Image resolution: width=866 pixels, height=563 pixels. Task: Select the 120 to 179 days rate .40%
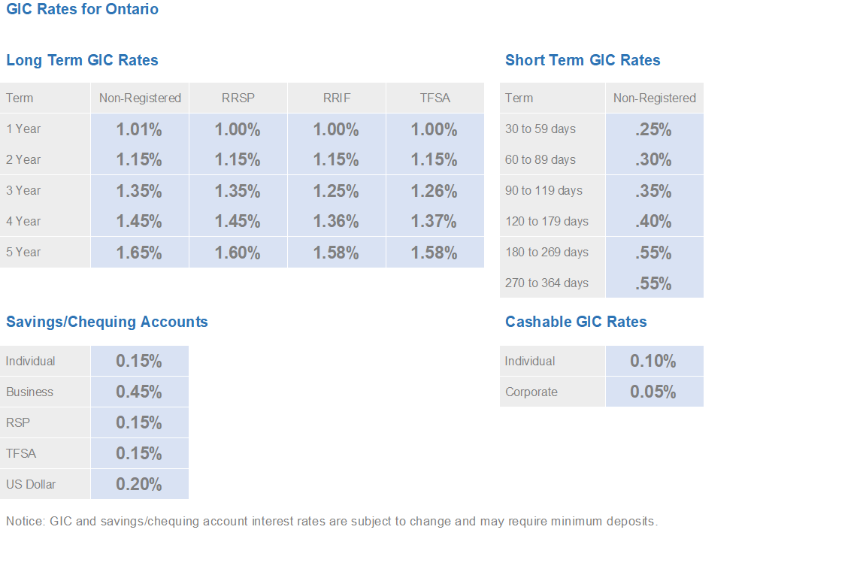653,222
